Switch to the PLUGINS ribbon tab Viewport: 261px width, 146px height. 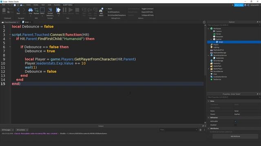pos(57,5)
